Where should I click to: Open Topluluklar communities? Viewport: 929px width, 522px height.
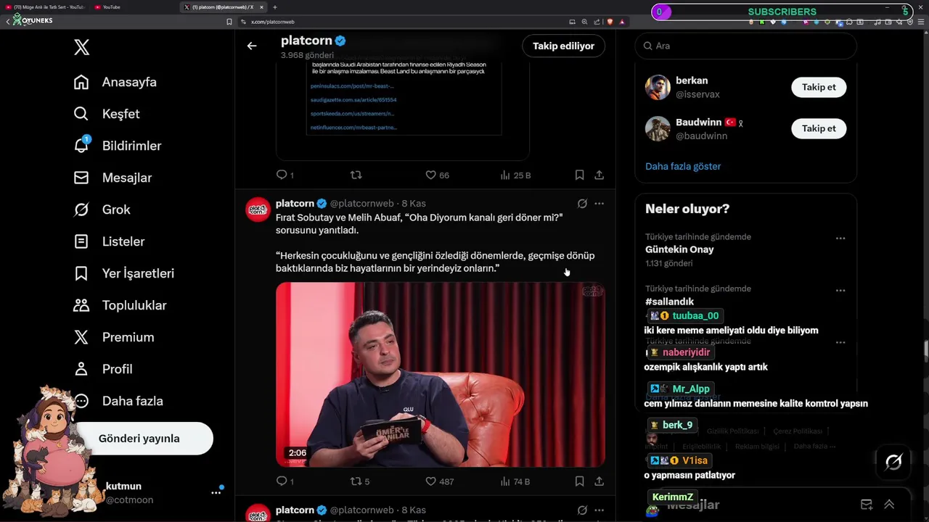point(120,305)
